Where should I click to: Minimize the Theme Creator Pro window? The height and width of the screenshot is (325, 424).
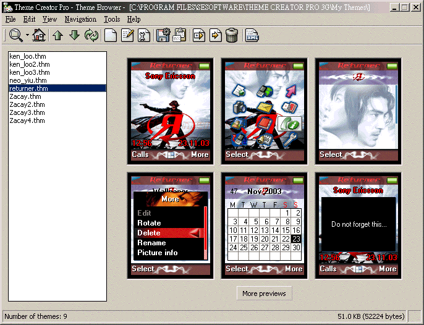tap(394, 7)
